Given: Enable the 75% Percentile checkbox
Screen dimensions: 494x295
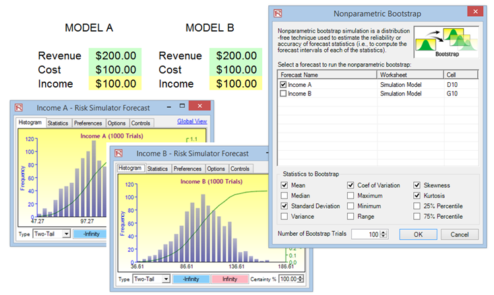Looking at the screenshot, I should (x=416, y=216).
